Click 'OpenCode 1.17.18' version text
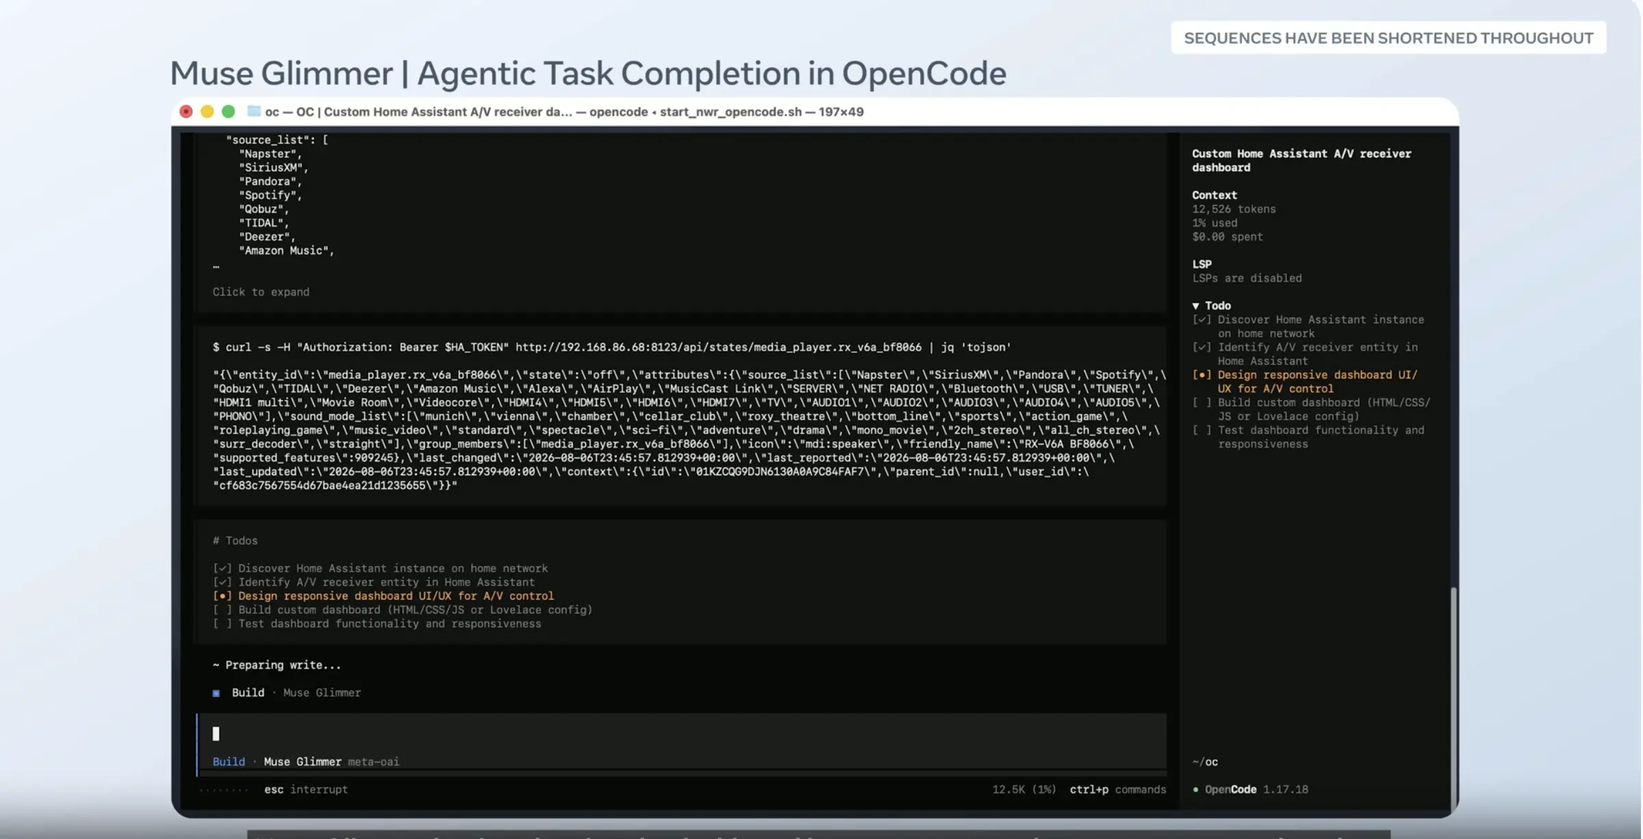This screenshot has height=839, width=1643. [x=1257, y=790]
